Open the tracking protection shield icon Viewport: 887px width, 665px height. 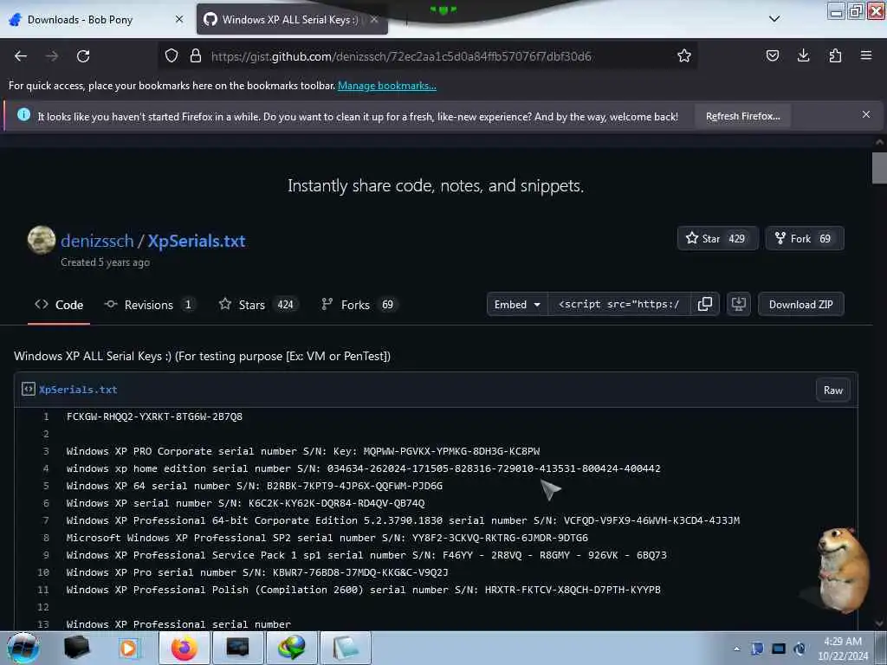click(172, 56)
